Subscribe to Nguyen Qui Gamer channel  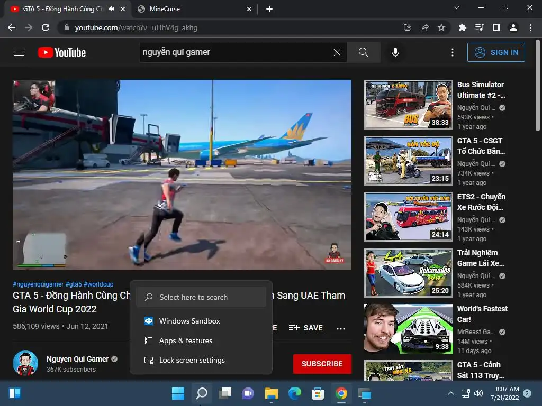click(322, 364)
